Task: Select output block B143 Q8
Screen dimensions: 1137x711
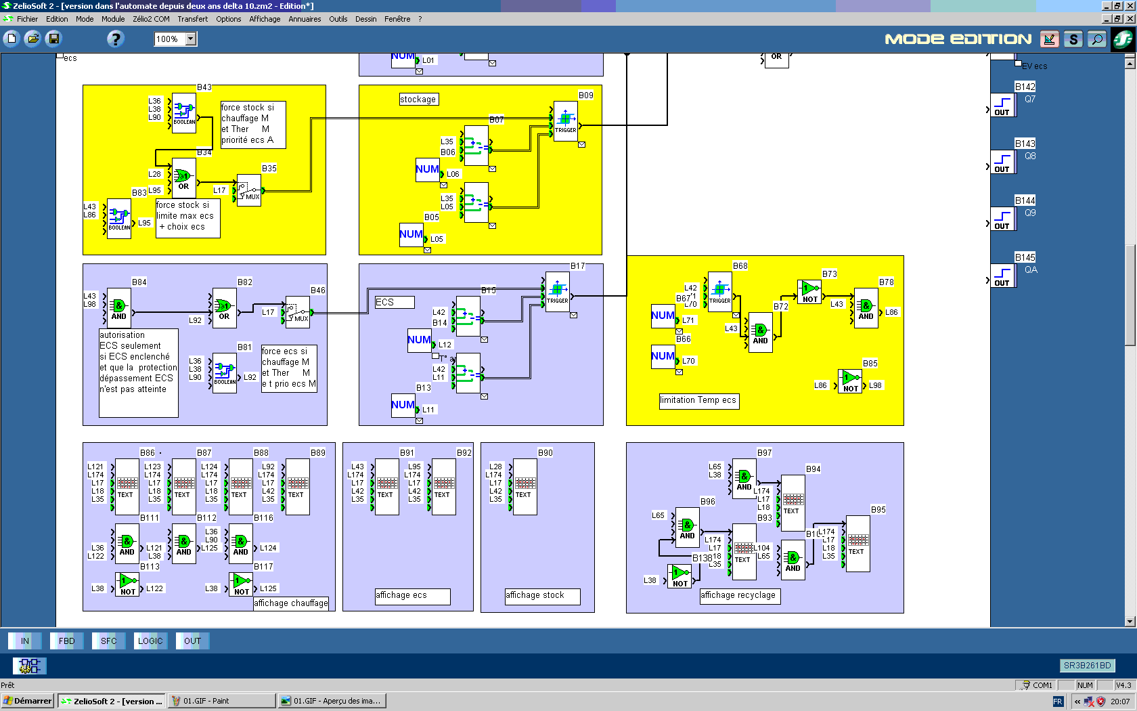Action: coord(1004,162)
